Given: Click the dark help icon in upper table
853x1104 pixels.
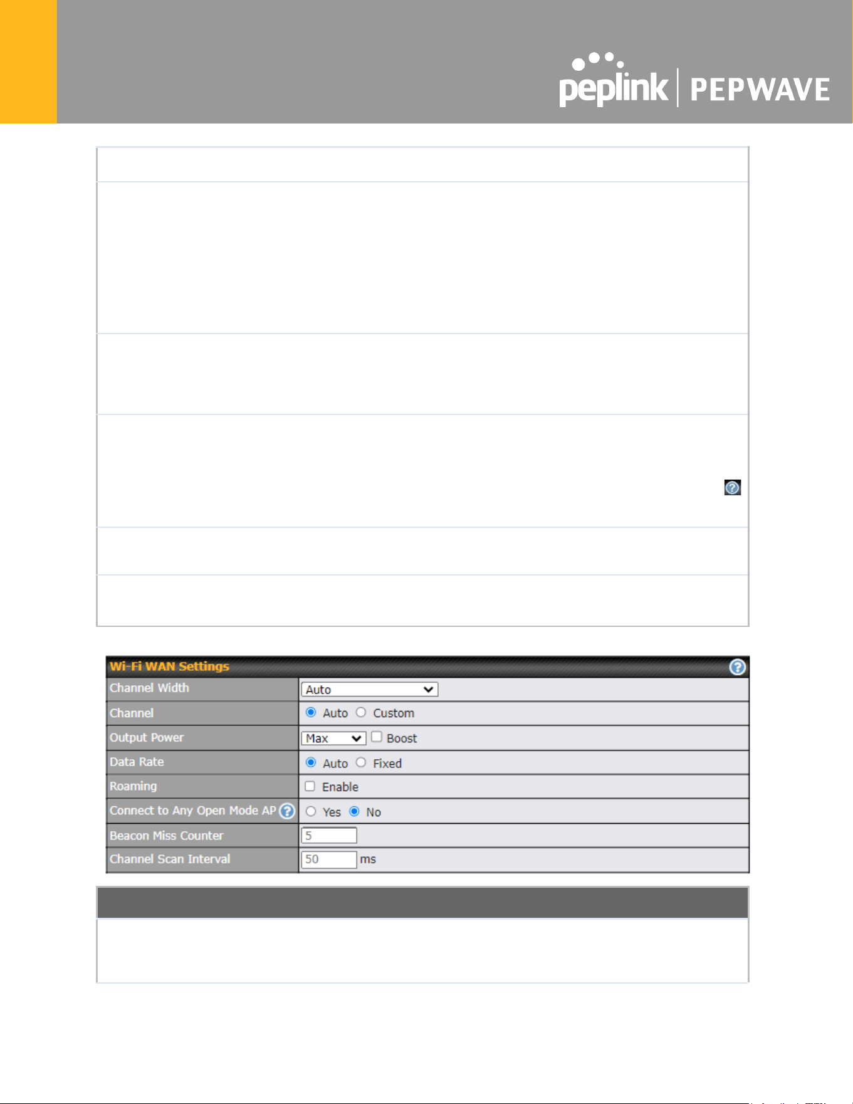Looking at the screenshot, I should (x=732, y=487).
